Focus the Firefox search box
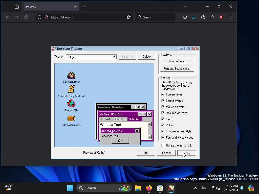 tap(155, 17)
